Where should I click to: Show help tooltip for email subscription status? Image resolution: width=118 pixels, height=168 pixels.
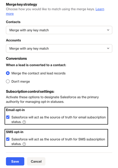point(24,122)
